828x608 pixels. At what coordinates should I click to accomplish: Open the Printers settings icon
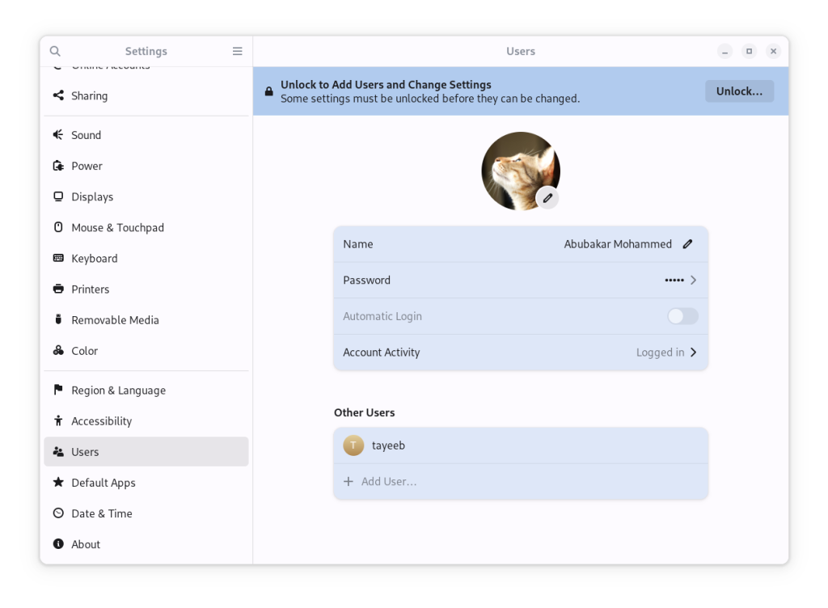pyautogui.click(x=57, y=289)
